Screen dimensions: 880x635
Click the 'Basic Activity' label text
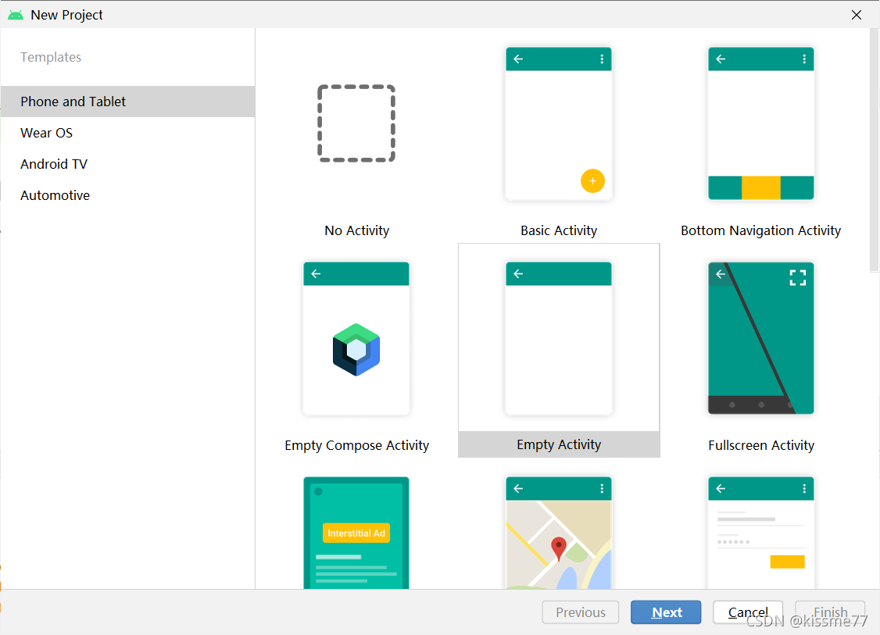559,230
